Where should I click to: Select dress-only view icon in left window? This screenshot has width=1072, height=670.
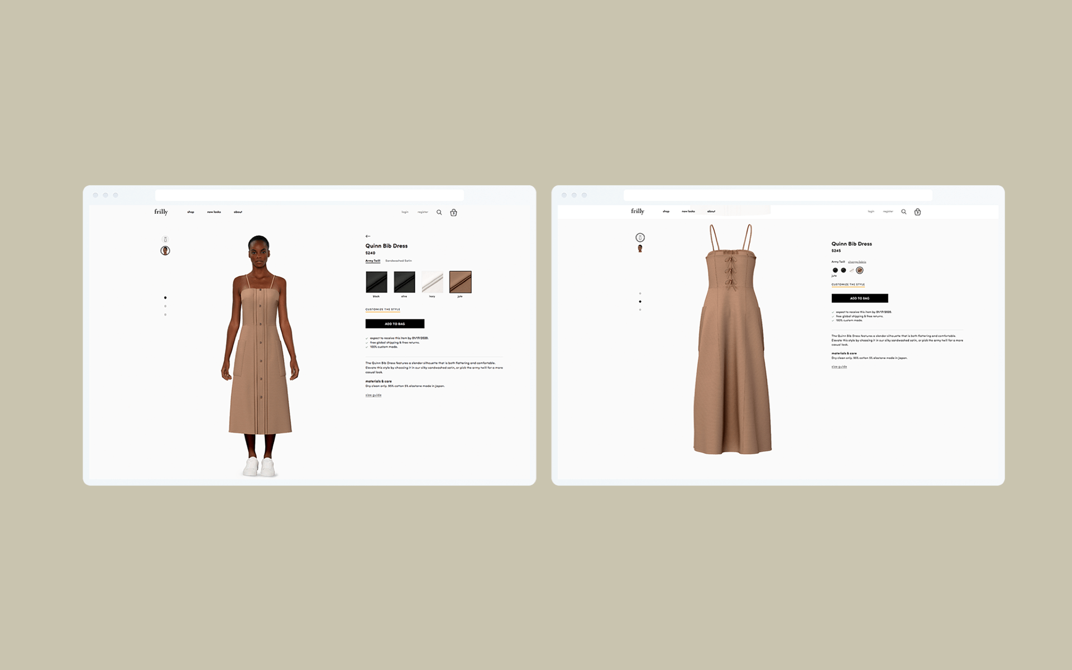point(165,240)
